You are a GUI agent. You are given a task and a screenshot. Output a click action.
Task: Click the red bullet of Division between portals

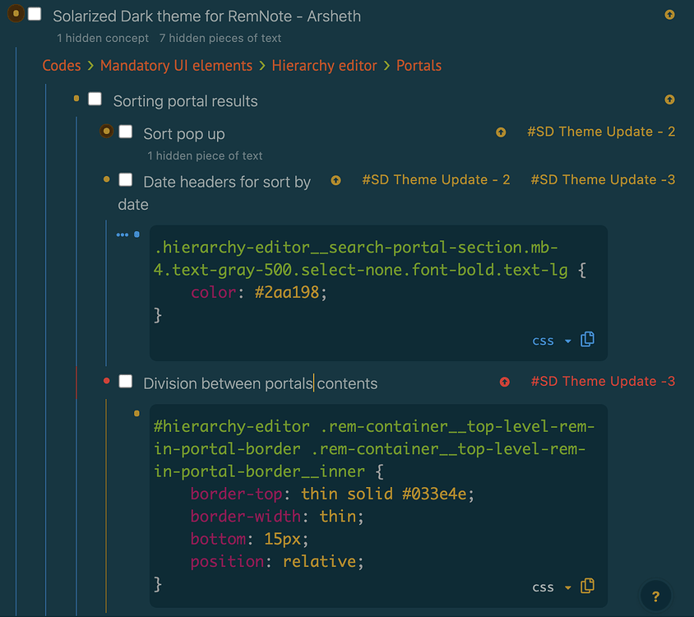107,381
